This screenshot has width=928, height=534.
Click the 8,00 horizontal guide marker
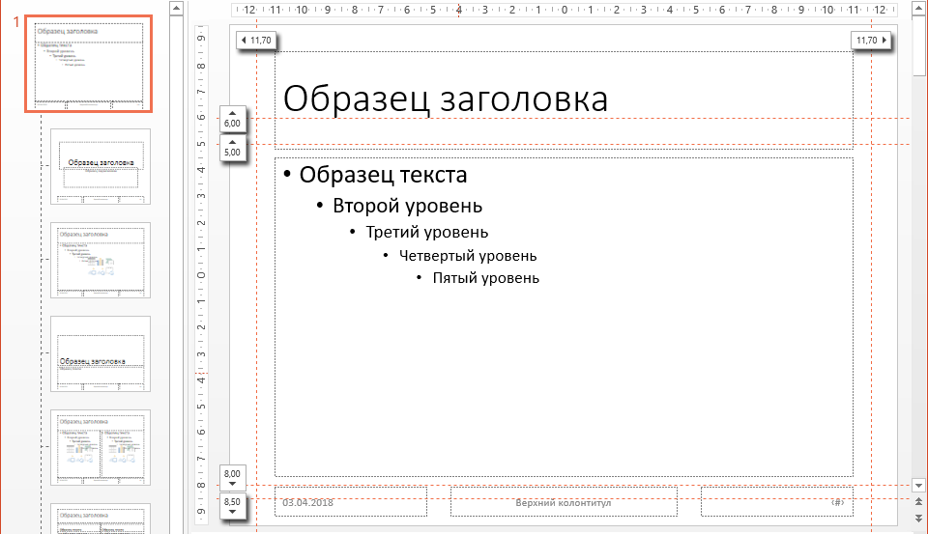(233, 477)
